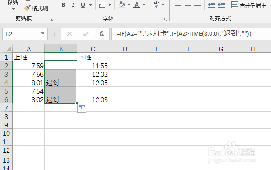Screen dimensions: 271x170
Task: Open Auto Fill Options button
Action: pyautogui.click(x=82, y=108)
